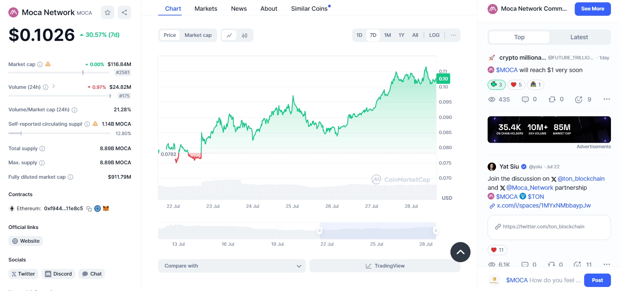Screen dimensions: 620x291
Task: Click the 35.4K holders advertisement banner
Action: 549,130
